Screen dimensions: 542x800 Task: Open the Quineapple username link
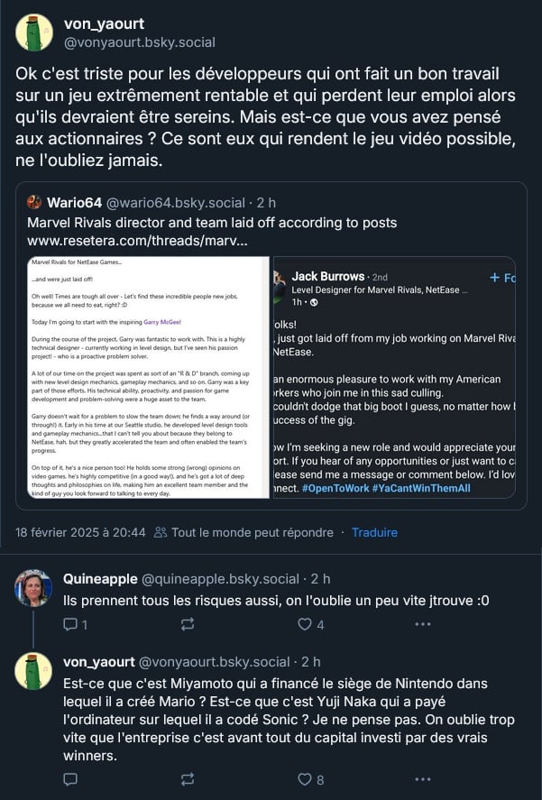tap(100, 579)
